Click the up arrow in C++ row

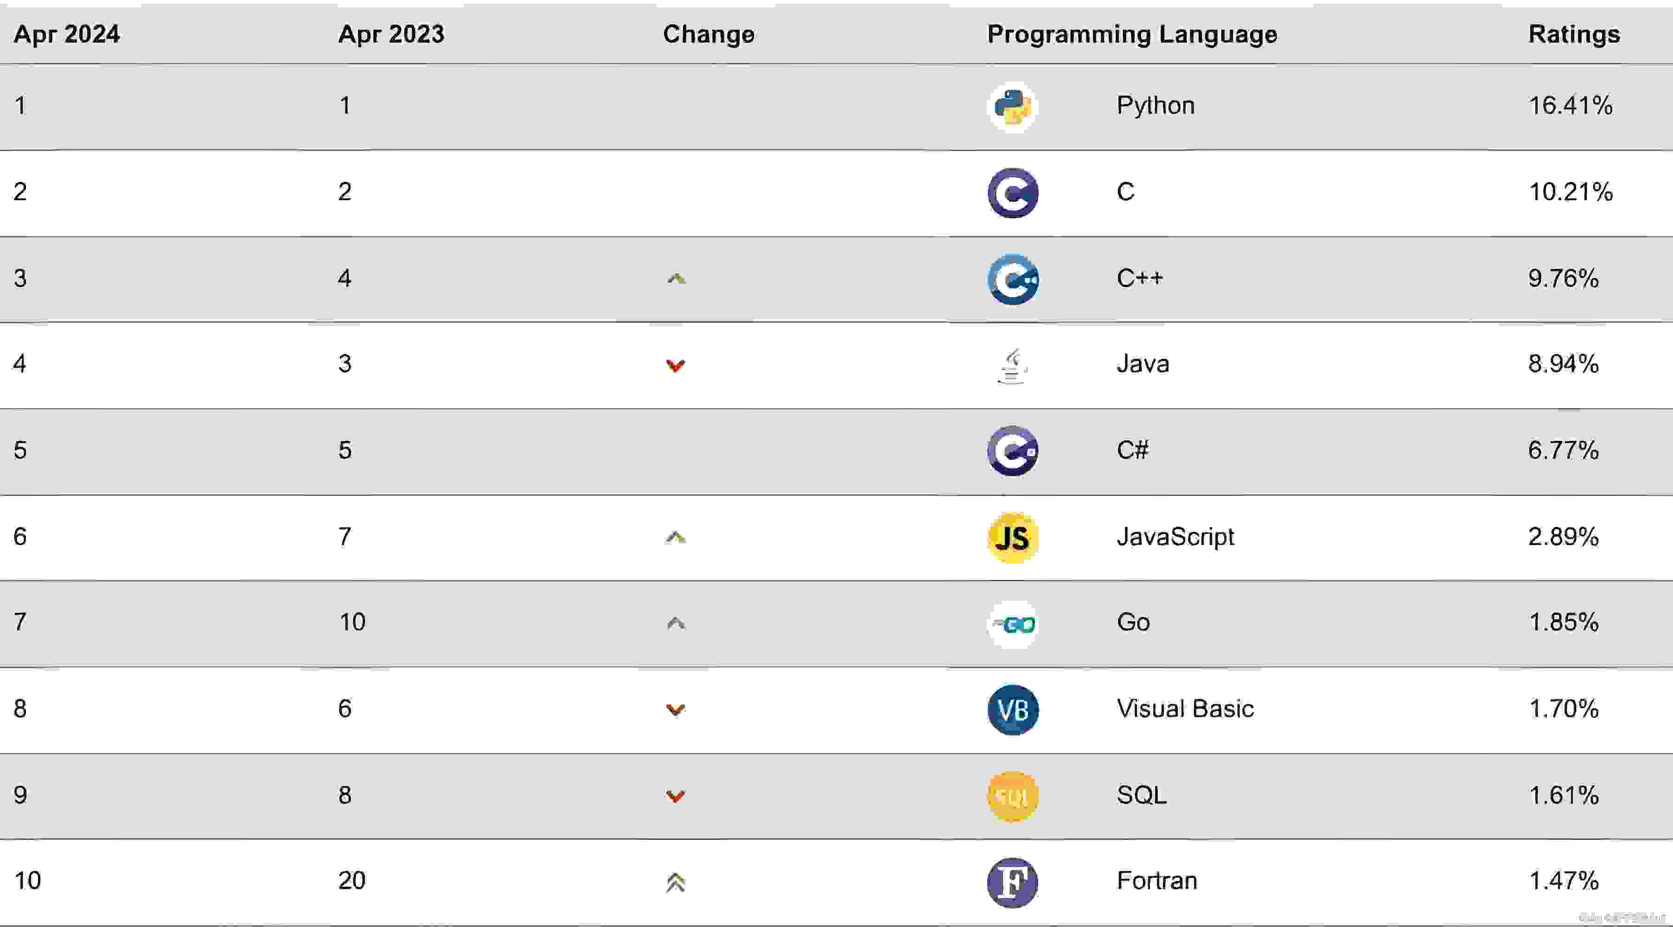click(676, 279)
